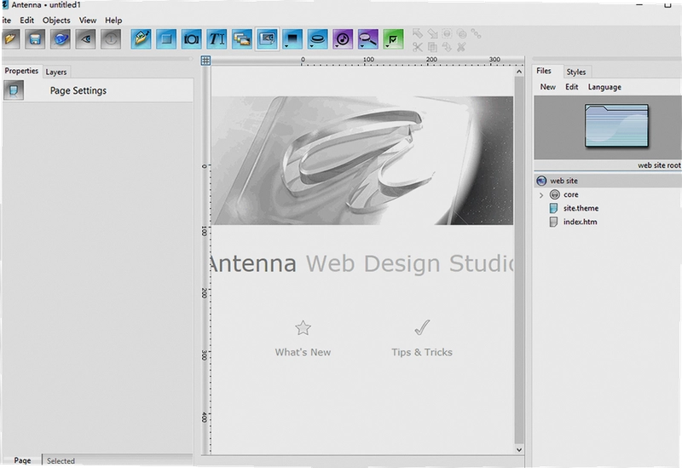Image resolution: width=682 pixels, height=468 pixels.
Task: Toggle the grid icon at ruler corner
Action: tap(205, 61)
